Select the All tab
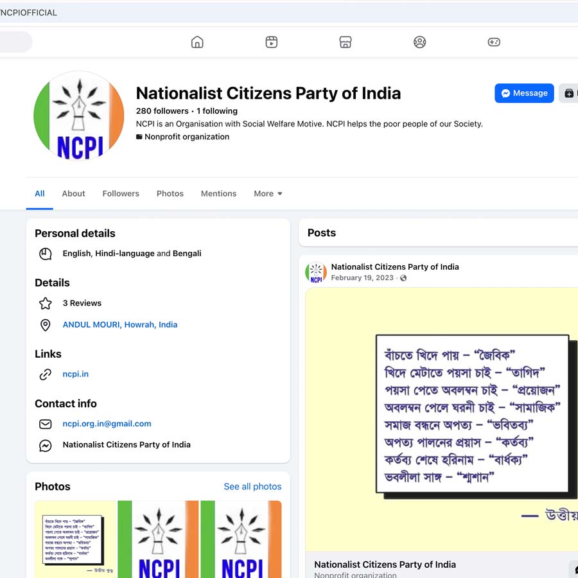The width and height of the screenshot is (578, 578). (39, 193)
